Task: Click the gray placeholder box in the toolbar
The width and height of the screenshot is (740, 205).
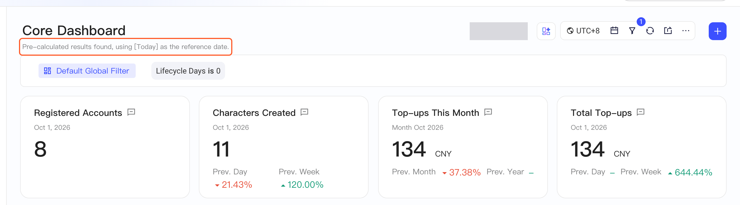Action: point(498,31)
